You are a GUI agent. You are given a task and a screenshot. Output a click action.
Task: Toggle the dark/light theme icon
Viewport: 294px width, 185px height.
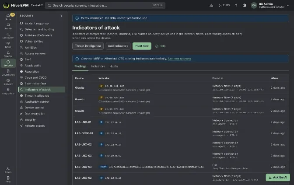pos(244,5)
